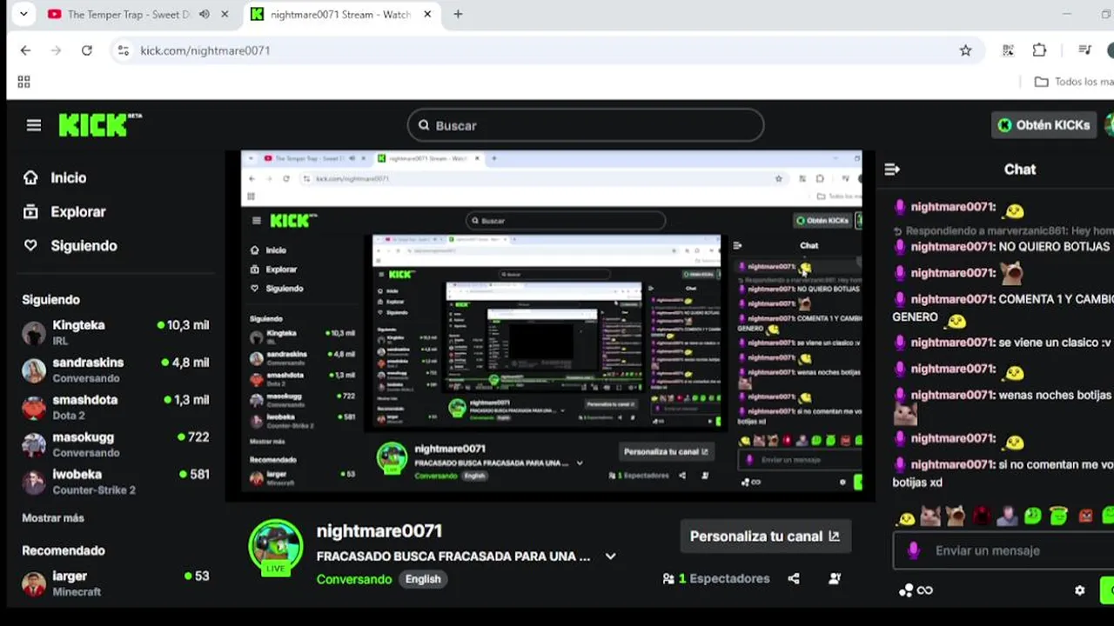
Task: Insert the green emote with halo
Action: pos(1058,516)
